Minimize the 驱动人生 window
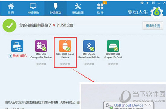 coord(159,3)
